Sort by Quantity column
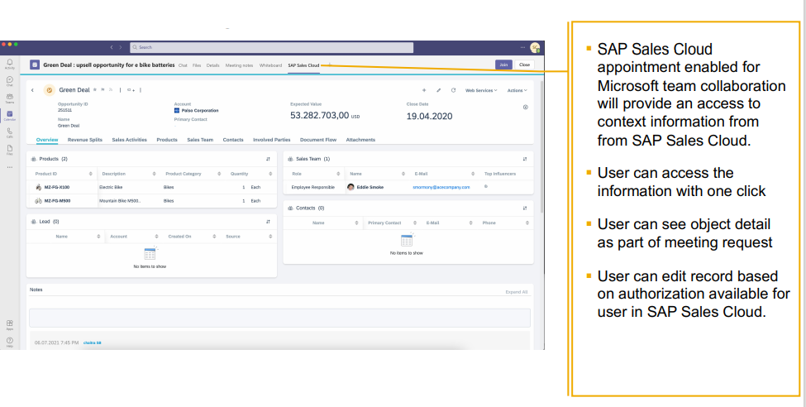The height and width of the screenshot is (407, 806). pos(269,174)
